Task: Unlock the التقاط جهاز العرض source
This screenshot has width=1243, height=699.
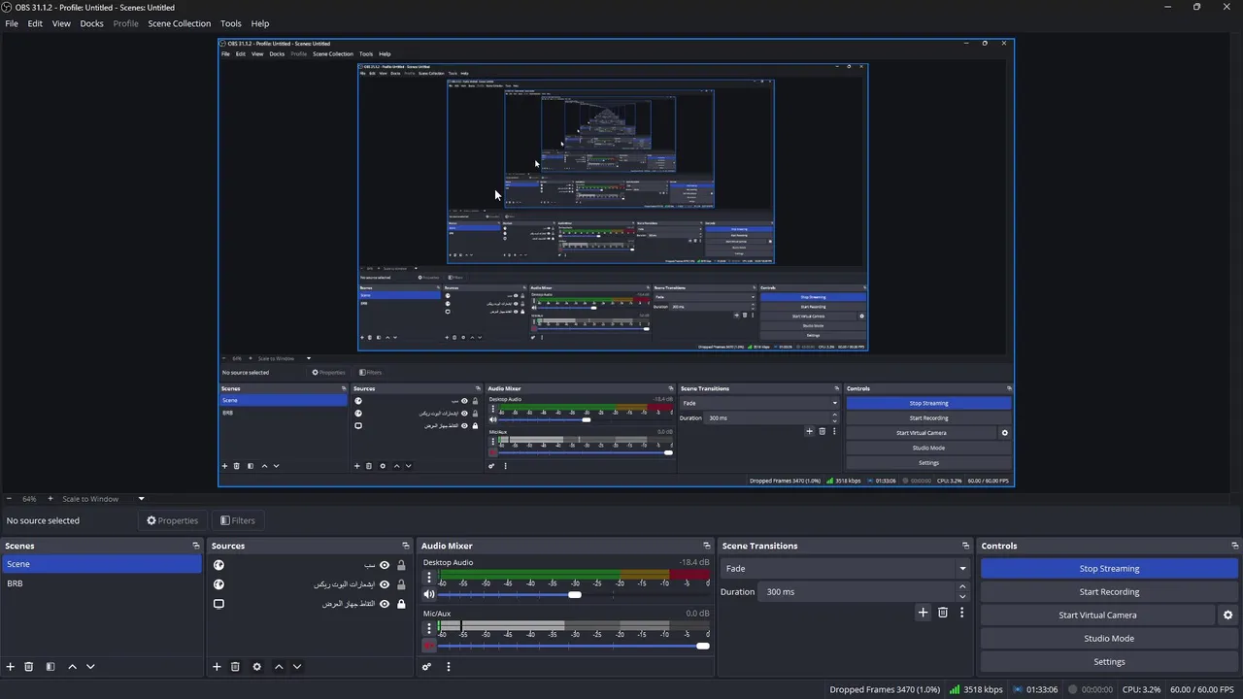Action: [401, 604]
